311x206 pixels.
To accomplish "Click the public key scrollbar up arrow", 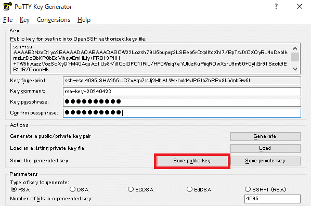I will click(x=295, y=48).
